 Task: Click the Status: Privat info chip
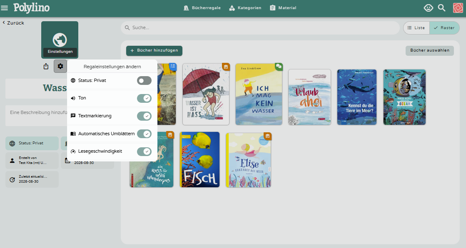(32, 143)
